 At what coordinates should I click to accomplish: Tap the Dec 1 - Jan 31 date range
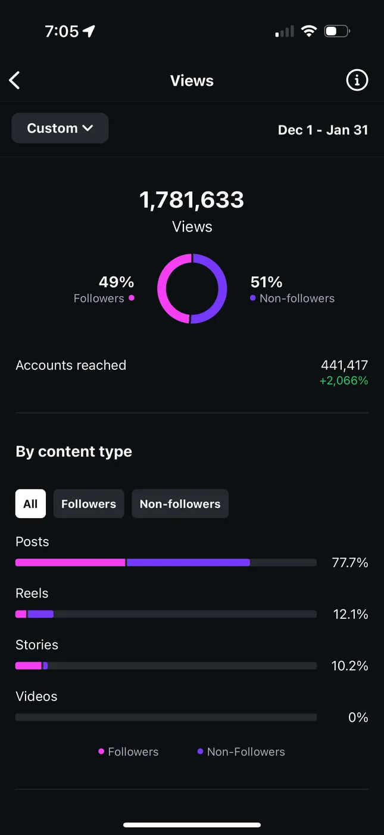pyautogui.click(x=323, y=130)
